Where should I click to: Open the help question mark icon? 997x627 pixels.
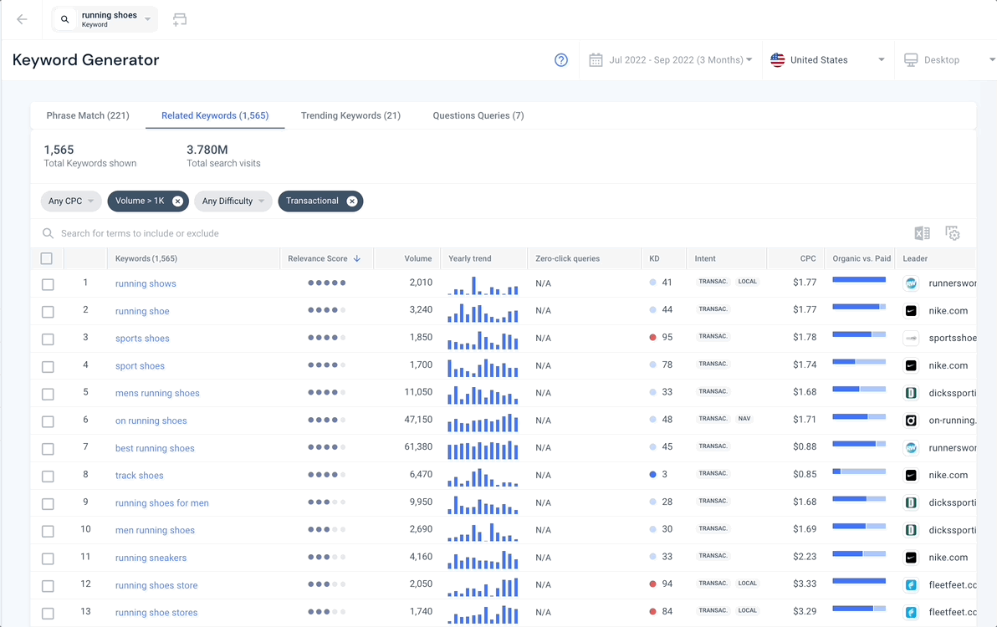click(561, 60)
